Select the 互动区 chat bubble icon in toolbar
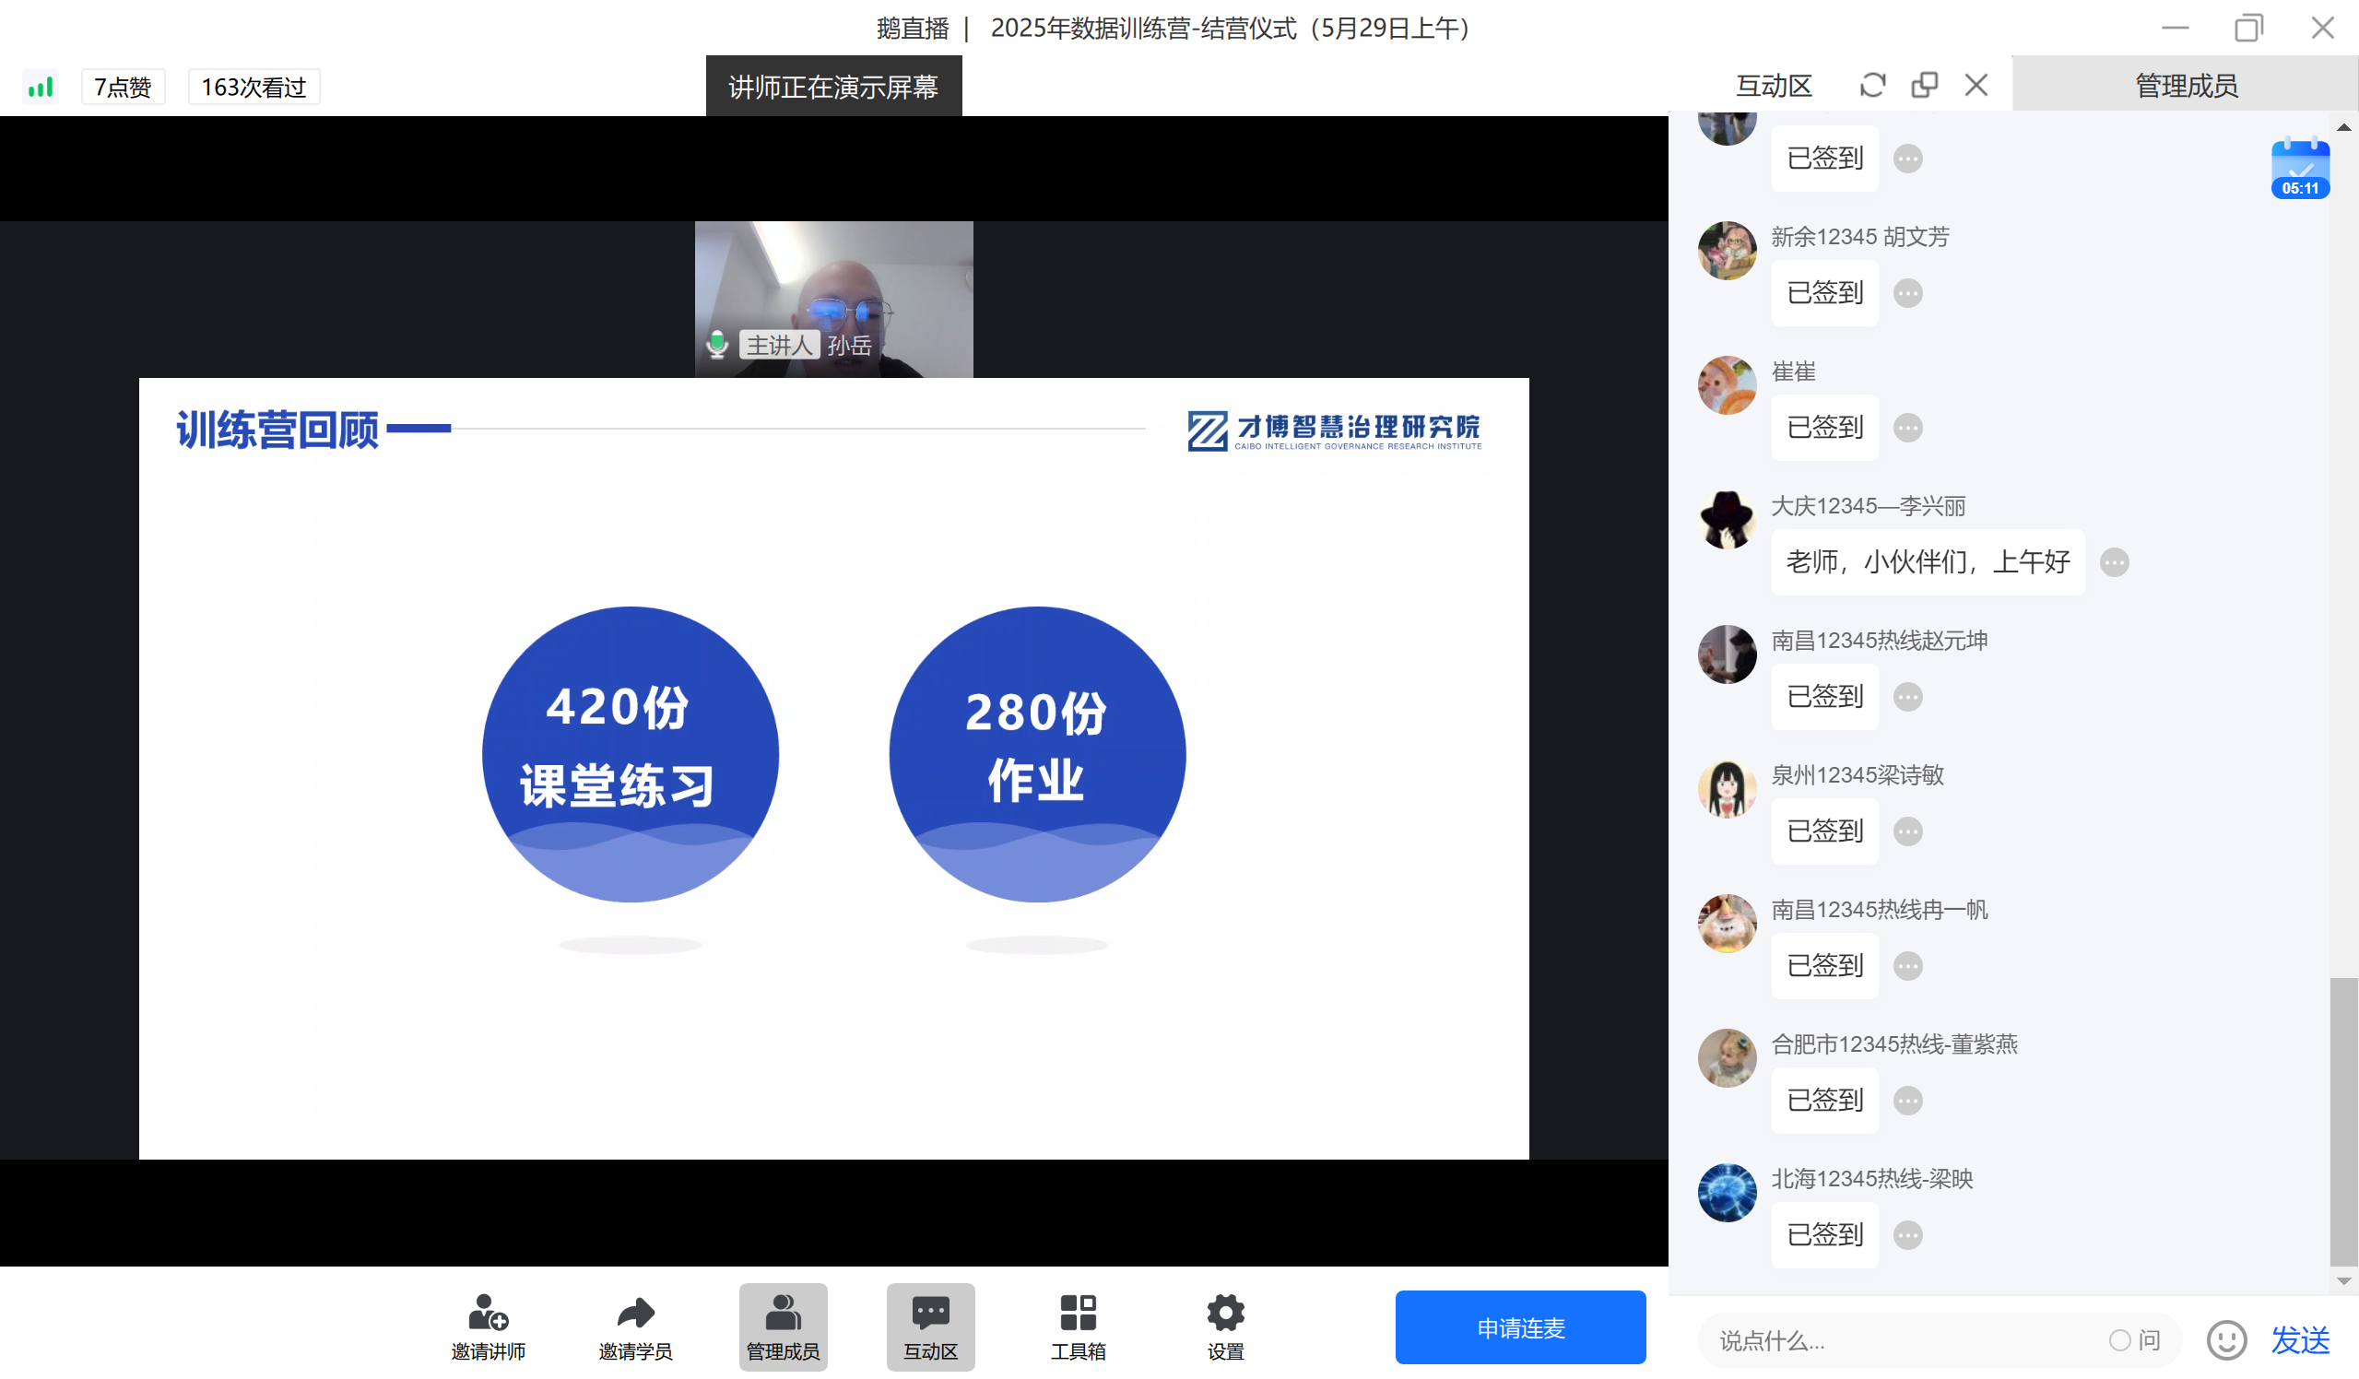This screenshot has width=2359, height=1379. pos(929,1314)
